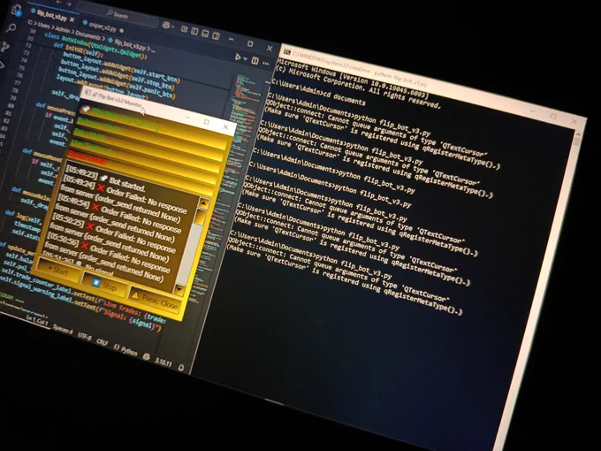Split the editor to the right
Screen dimensions: 601x451
pyautogui.click(x=255, y=61)
